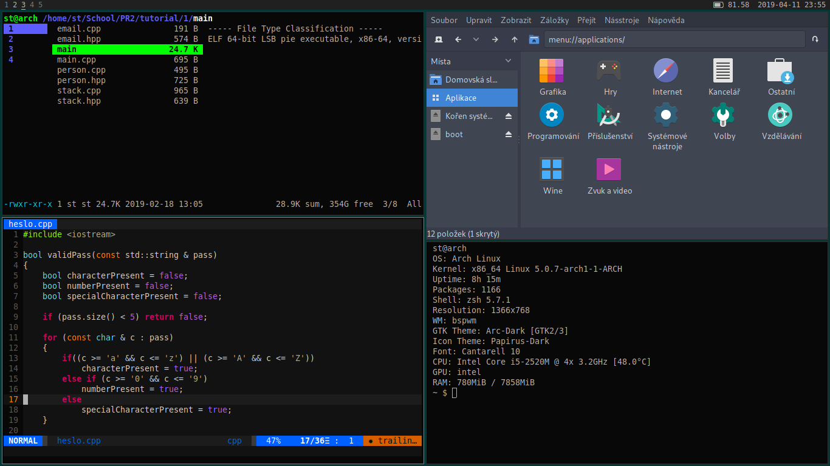Eject the "Kořen systé..." volume
Image resolution: width=830 pixels, height=466 pixels.
[x=508, y=116]
